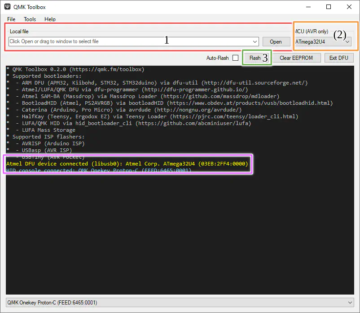Enable the Auto-Flash checkbox
Screen dimensions: 360x313
point(236,58)
